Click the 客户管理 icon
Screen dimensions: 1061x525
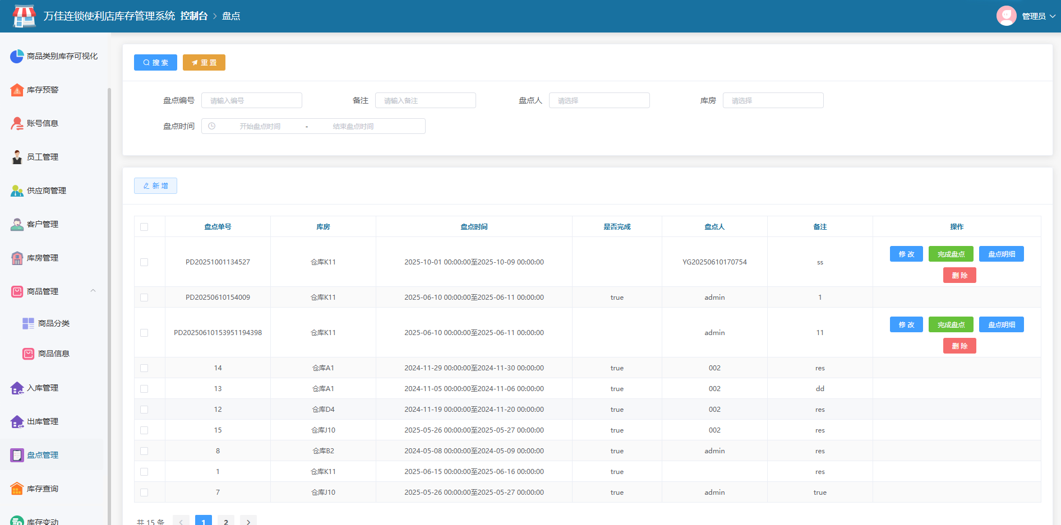point(17,224)
